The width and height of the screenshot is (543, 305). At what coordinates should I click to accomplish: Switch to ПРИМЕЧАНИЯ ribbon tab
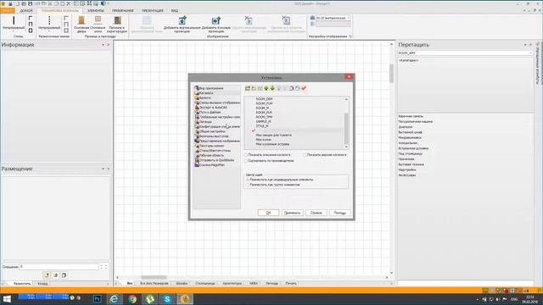(122, 11)
